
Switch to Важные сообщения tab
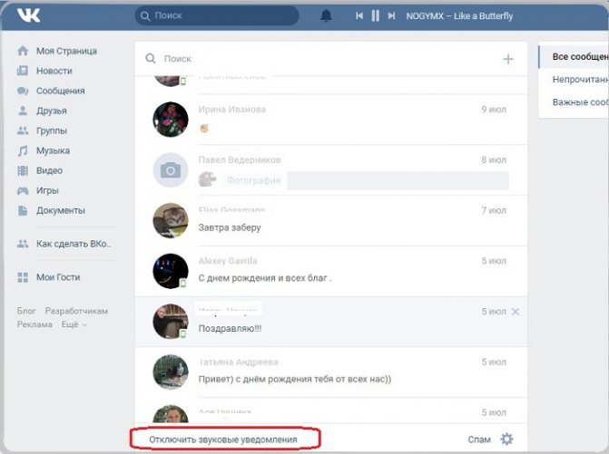tap(579, 102)
